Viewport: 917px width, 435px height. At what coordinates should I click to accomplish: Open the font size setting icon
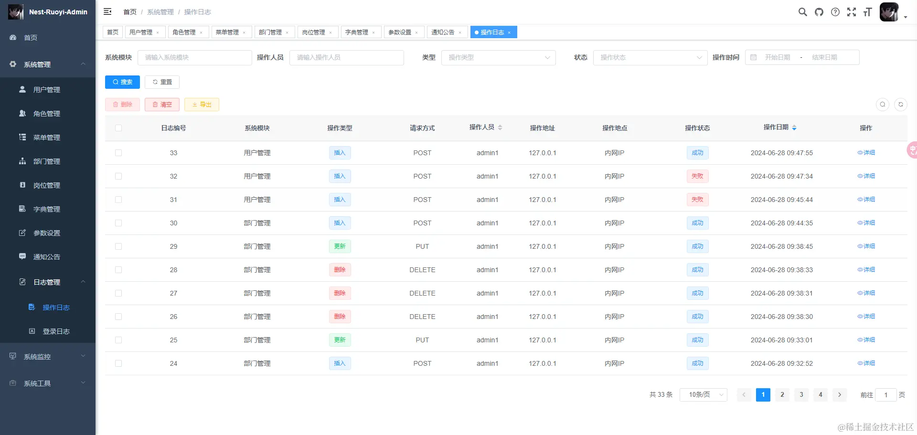(x=868, y=12)
